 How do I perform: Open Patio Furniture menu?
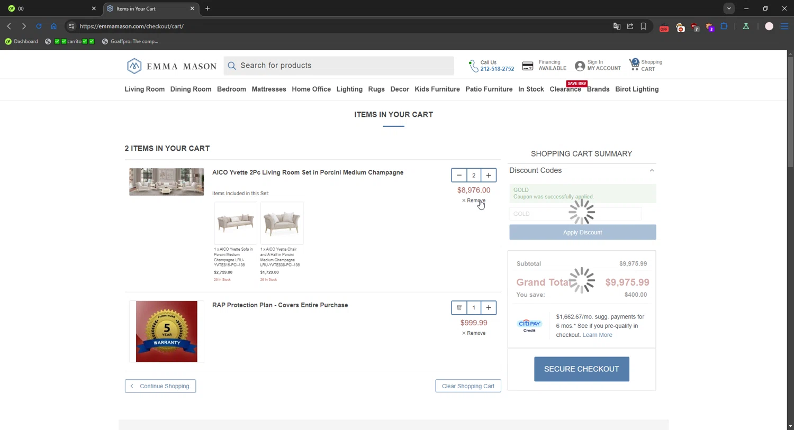(489, 89)
